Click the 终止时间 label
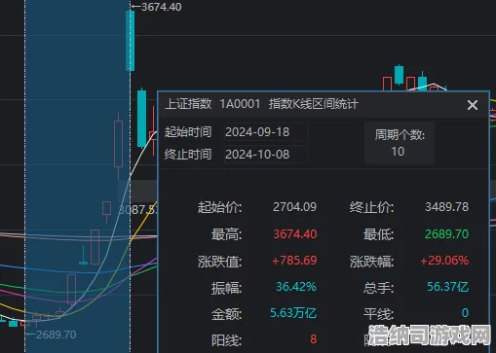This screenshot has width=496, height=353. (188, 155)
